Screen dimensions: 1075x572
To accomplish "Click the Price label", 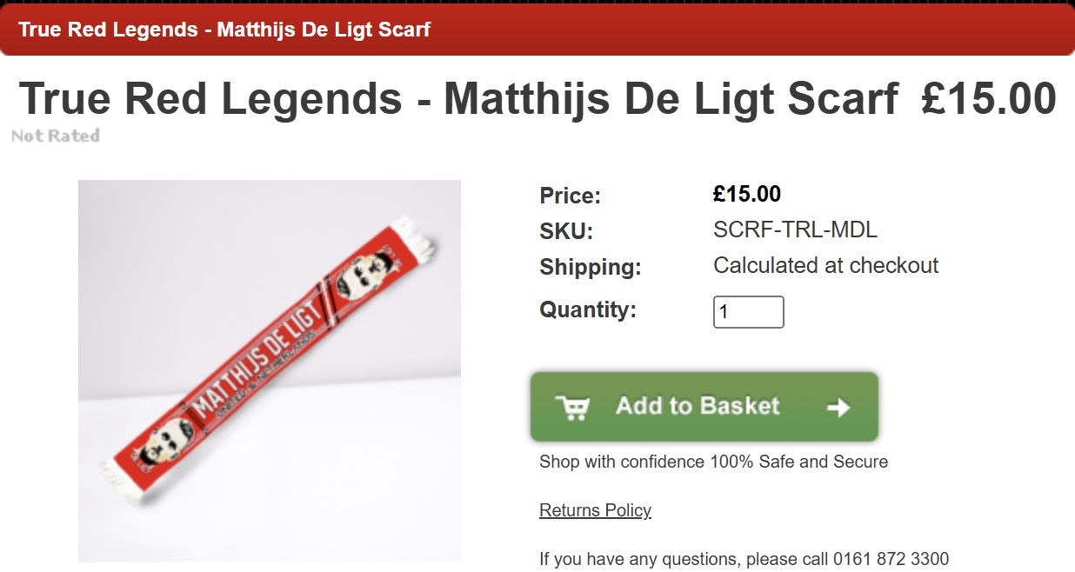I will (570, 196).
